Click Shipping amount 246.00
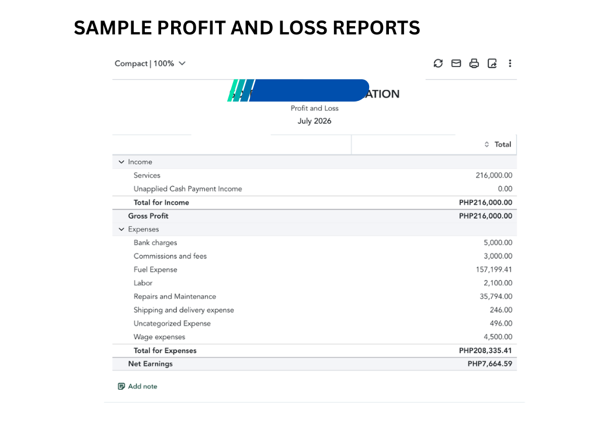 click(x=501, y=310)
